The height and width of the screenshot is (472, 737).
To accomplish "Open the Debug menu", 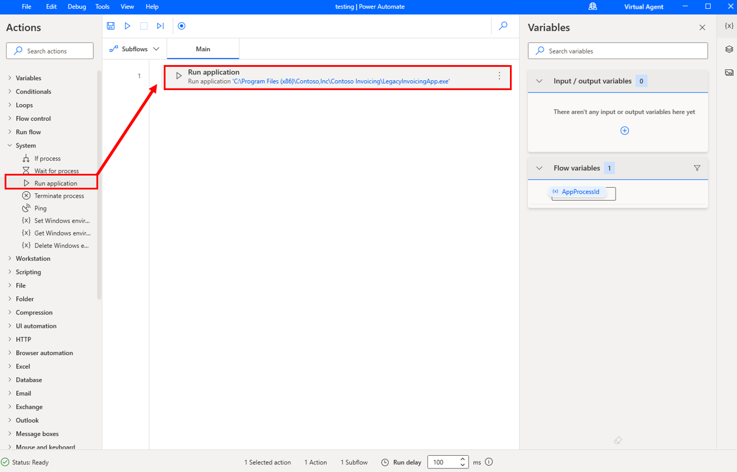I will coord(77,6).
